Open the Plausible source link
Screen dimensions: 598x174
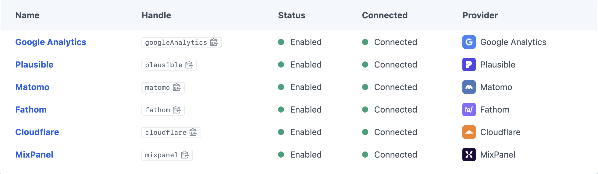pyautogui.click(x=34, y=64)
